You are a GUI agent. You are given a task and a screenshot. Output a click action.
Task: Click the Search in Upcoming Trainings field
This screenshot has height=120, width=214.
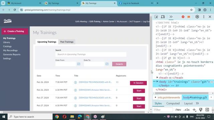tap(91, 54)
